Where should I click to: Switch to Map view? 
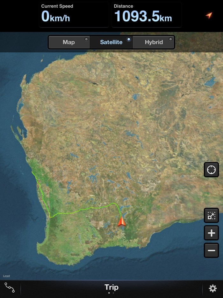[x=69, y=42]
